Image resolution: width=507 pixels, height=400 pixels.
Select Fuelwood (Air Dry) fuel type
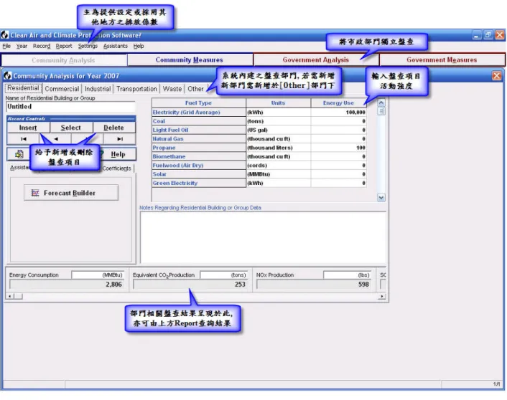pos(199,166)
